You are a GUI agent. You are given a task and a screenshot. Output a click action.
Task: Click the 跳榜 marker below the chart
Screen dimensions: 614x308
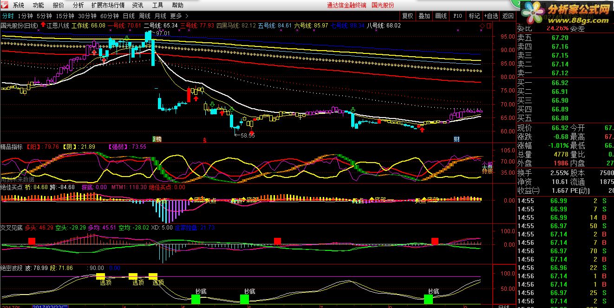157,139
